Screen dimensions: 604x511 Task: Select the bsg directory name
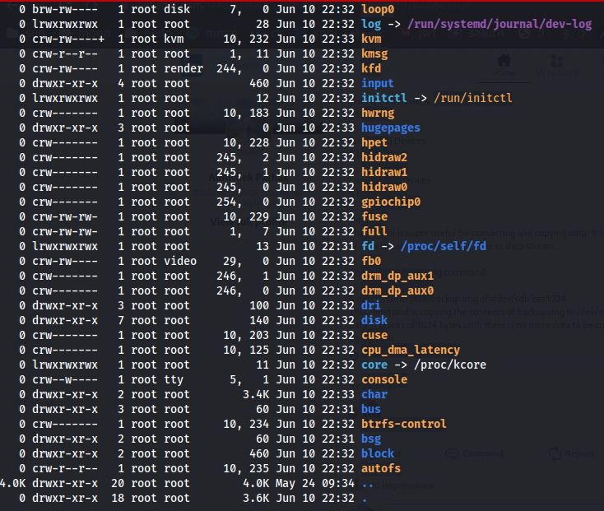[x=371, y=439]
